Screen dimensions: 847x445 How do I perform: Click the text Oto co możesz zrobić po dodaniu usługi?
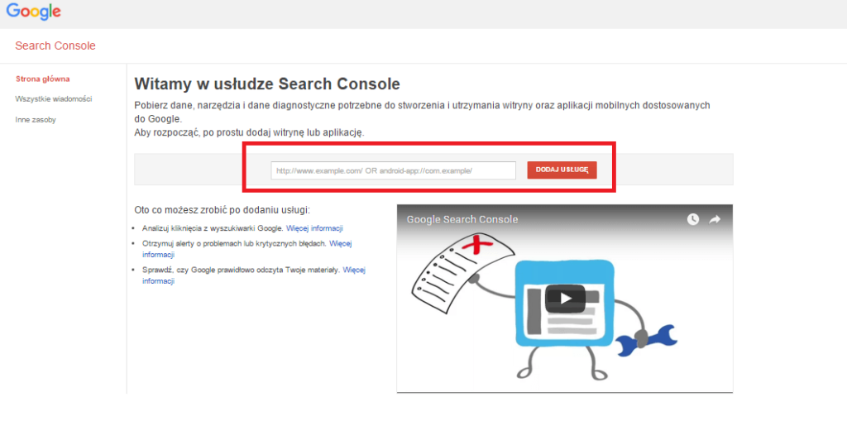point(222,210)
